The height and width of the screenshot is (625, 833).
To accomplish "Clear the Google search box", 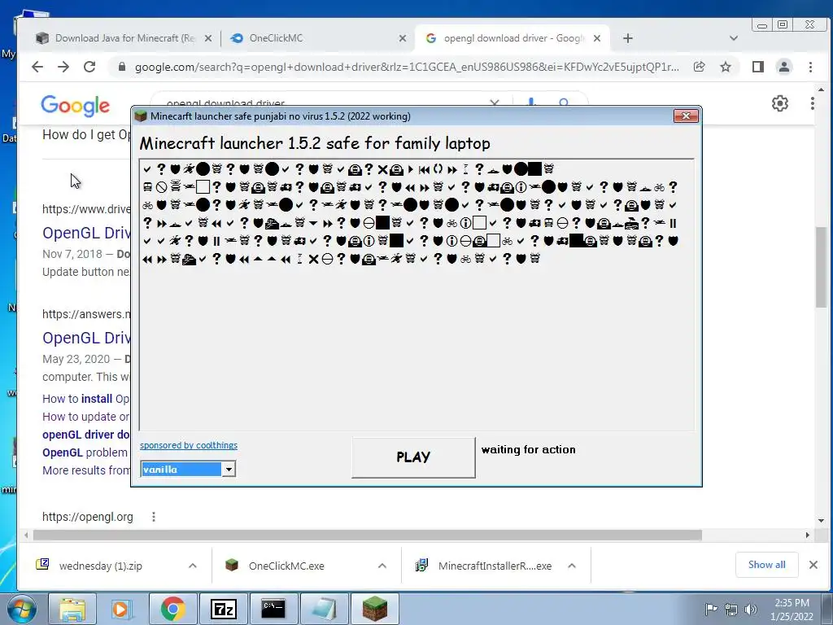I will click(494, 102).
